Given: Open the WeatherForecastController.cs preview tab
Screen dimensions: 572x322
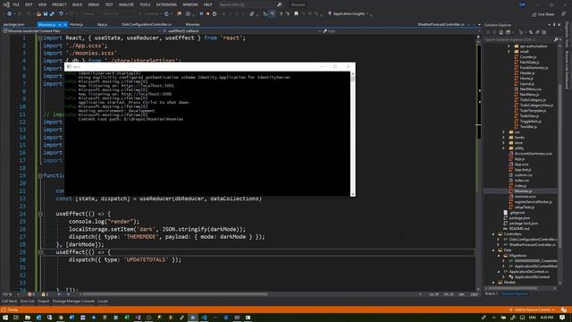Looking at the screenshot, I should click(441, 24).
